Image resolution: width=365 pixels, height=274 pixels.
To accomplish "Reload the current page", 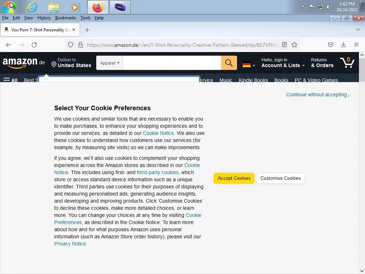I will pyautogui.click(x=34, y=45).
